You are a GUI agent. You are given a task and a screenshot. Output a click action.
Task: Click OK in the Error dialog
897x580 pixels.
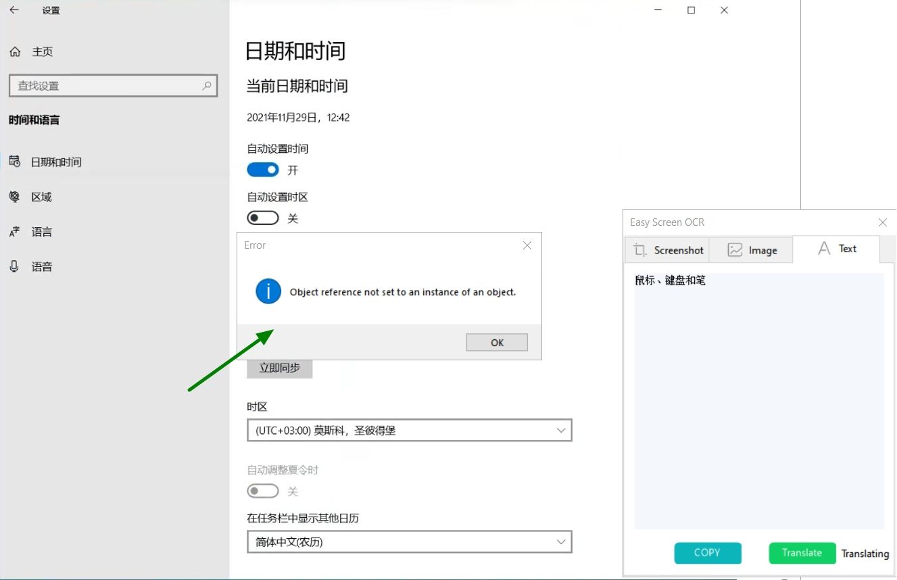coord(497,343)
